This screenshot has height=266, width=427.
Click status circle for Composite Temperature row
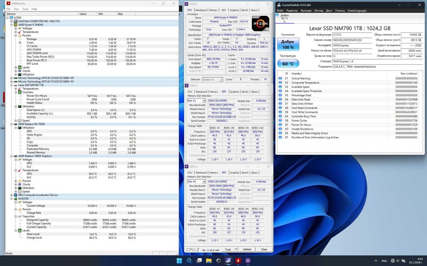[x=280, y=83]
